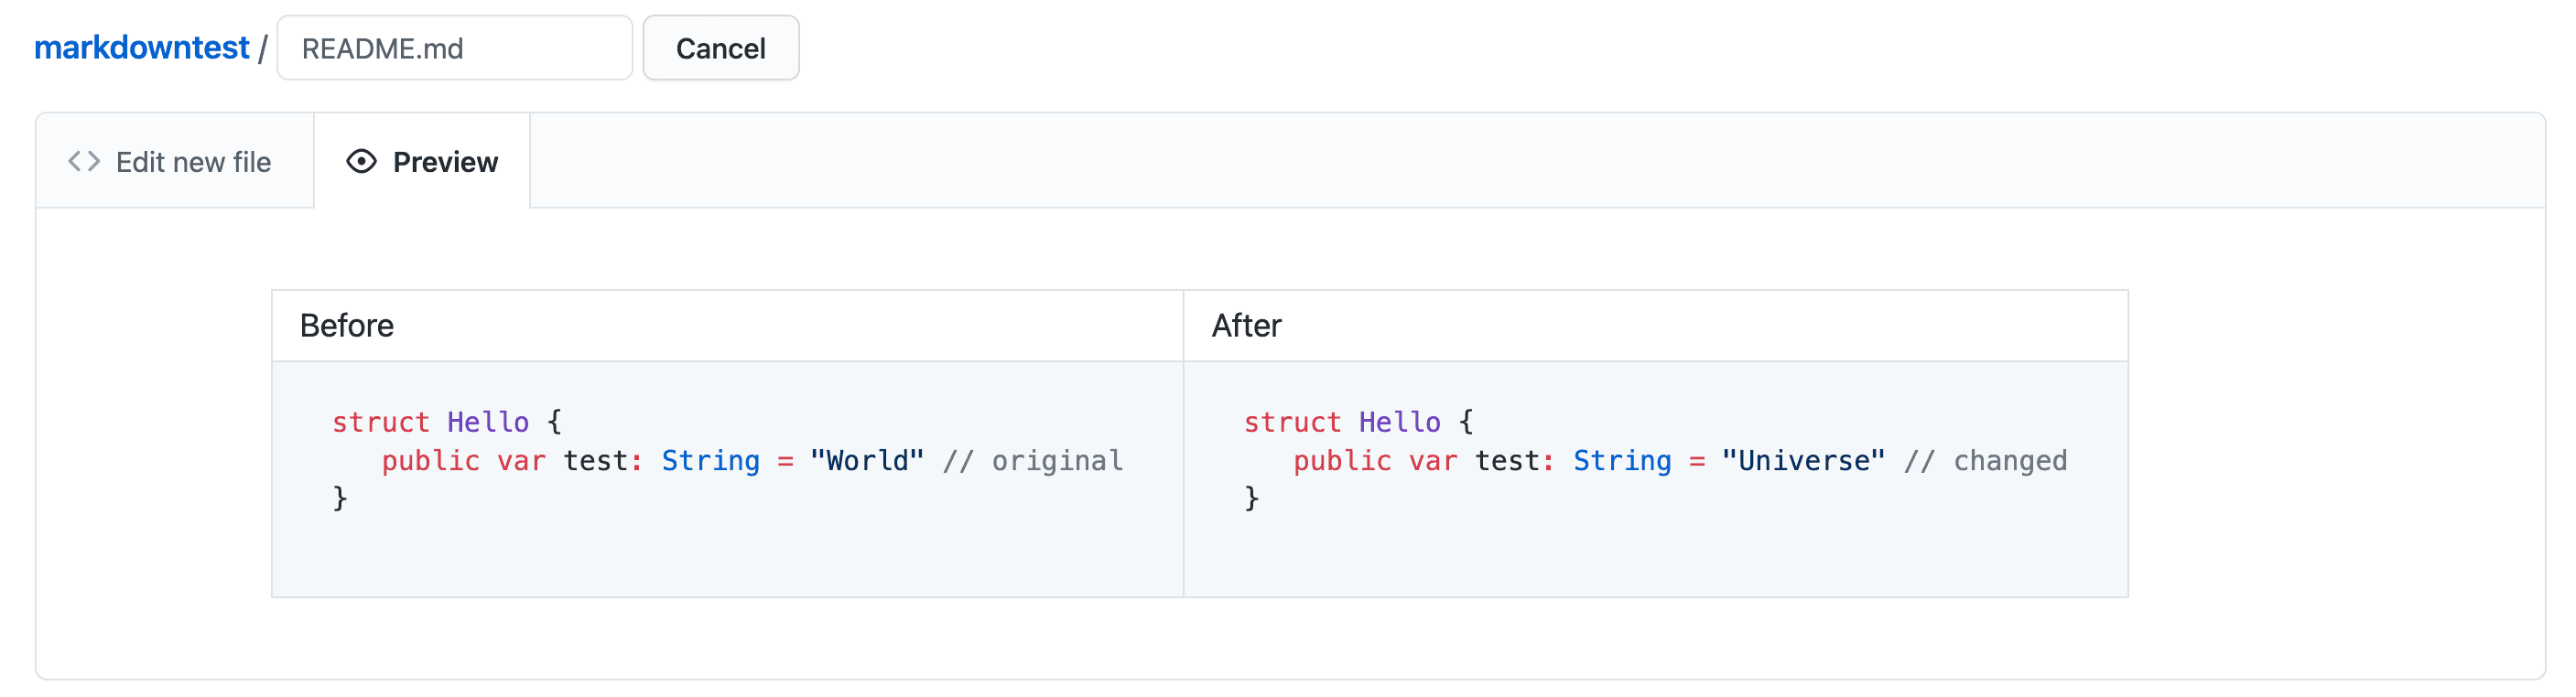Screen dimensions: 2576x697
Task: Click the Hello type name in After column
Action: (x=1399, y=423)
